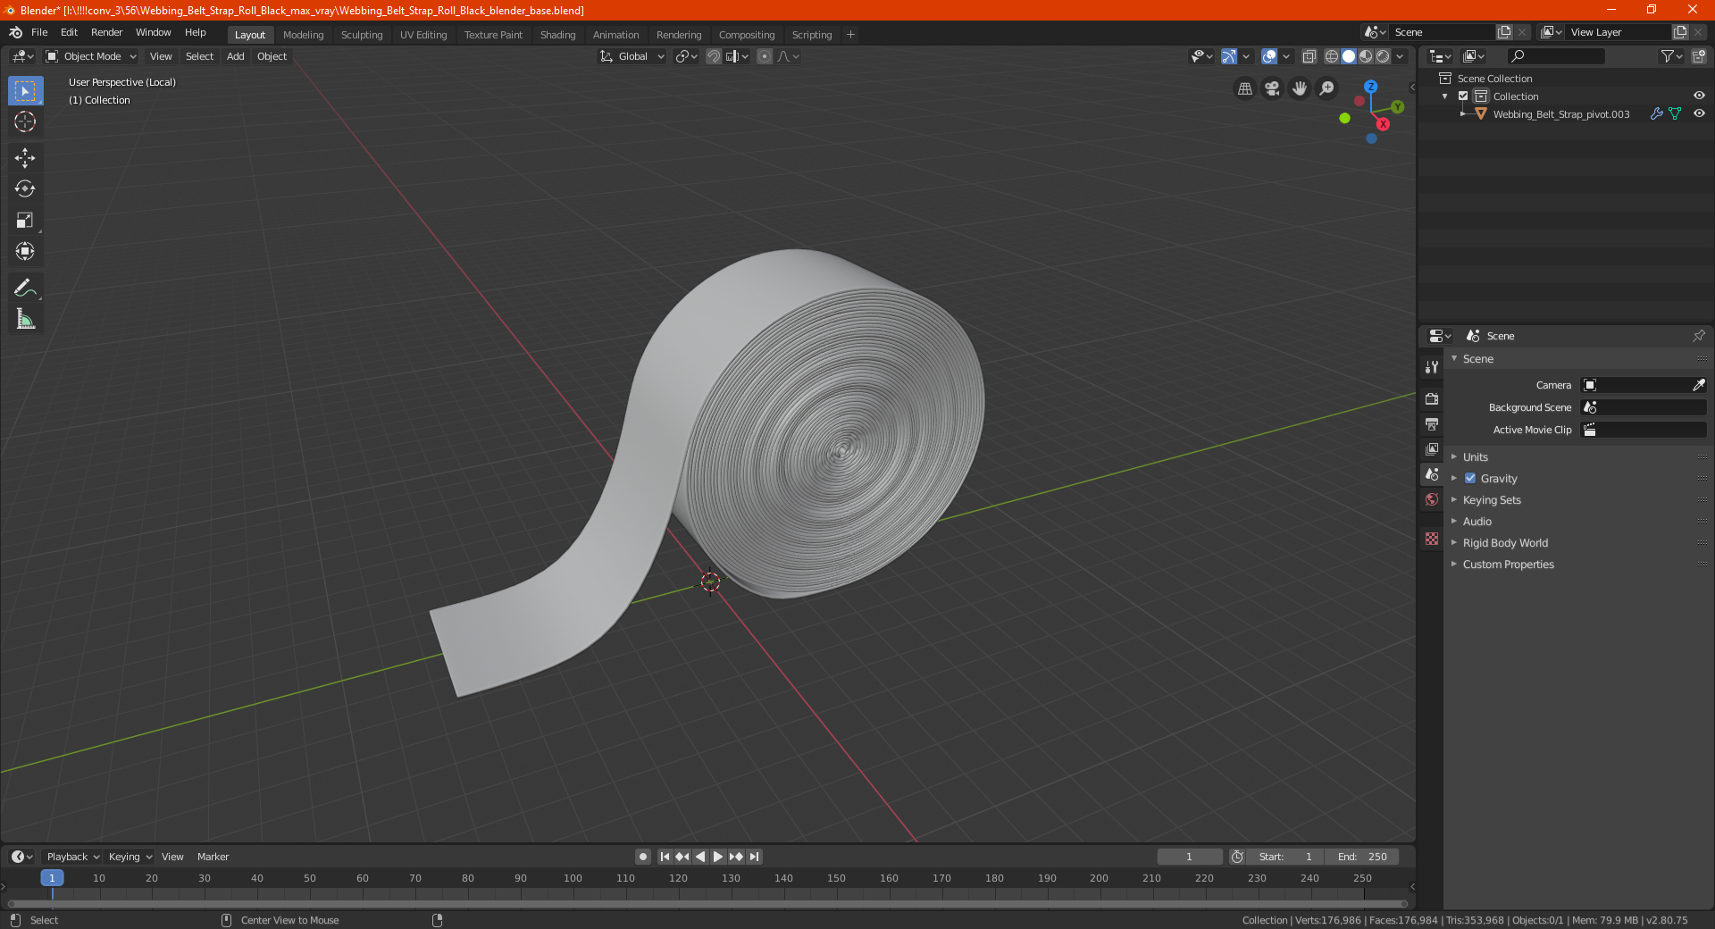The height and width of the screenshot is (929, 1715).
Task: Toggle auto keying record button
Action: coord(642,857)
